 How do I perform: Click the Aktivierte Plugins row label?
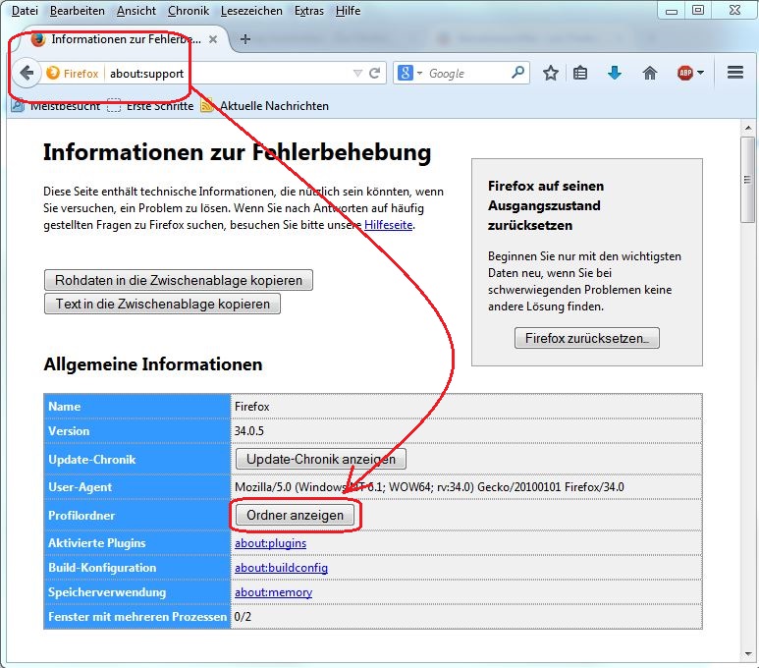[97, 543]
